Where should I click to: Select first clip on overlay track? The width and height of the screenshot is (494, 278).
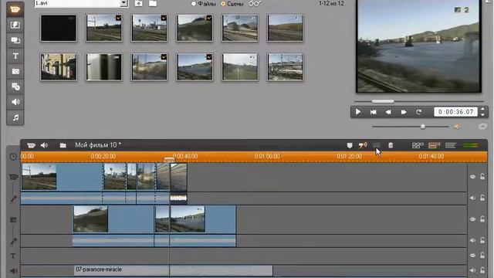point(113,219)
